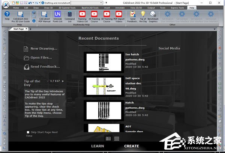Open the Command List icon
The width and height of the screenshot is (225, 153).
(70, 17)
